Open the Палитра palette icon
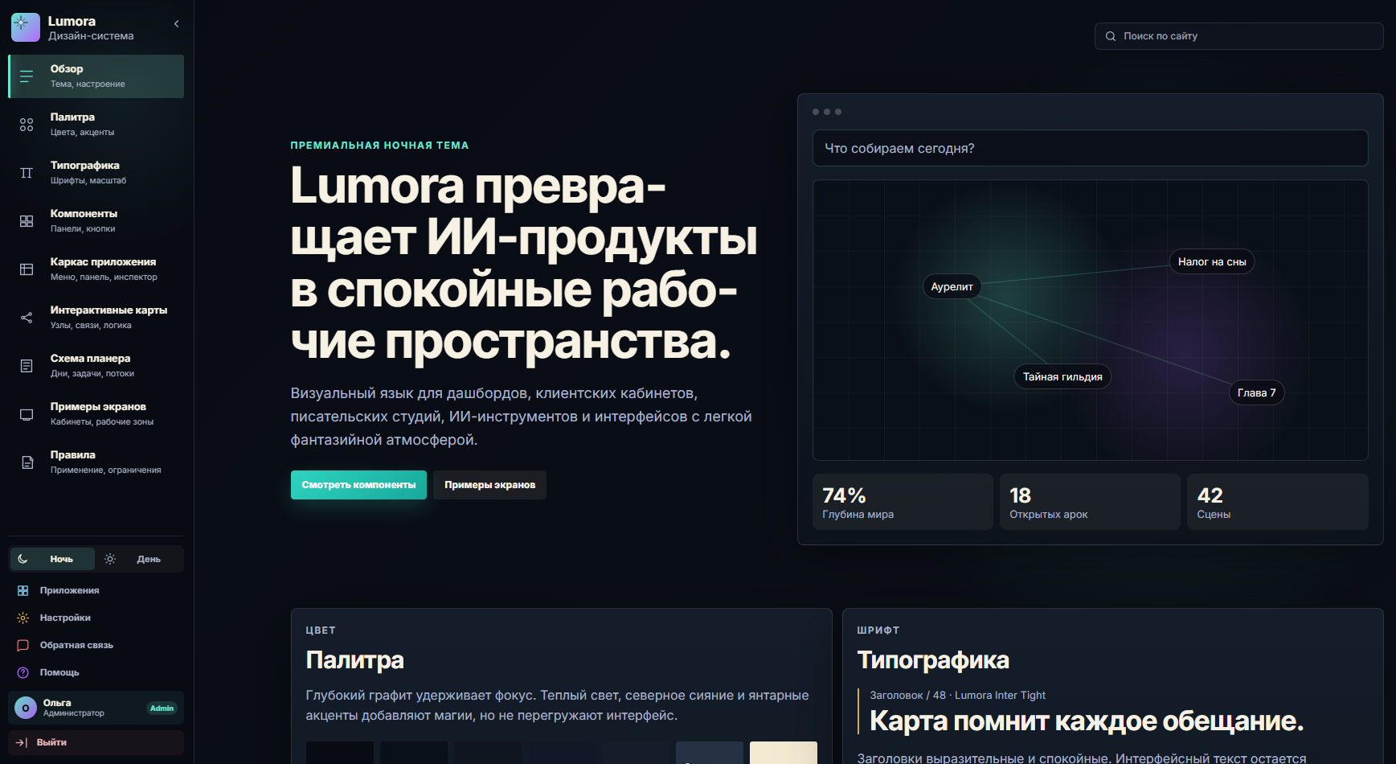 pyautogui.click(x=27, y=125)
